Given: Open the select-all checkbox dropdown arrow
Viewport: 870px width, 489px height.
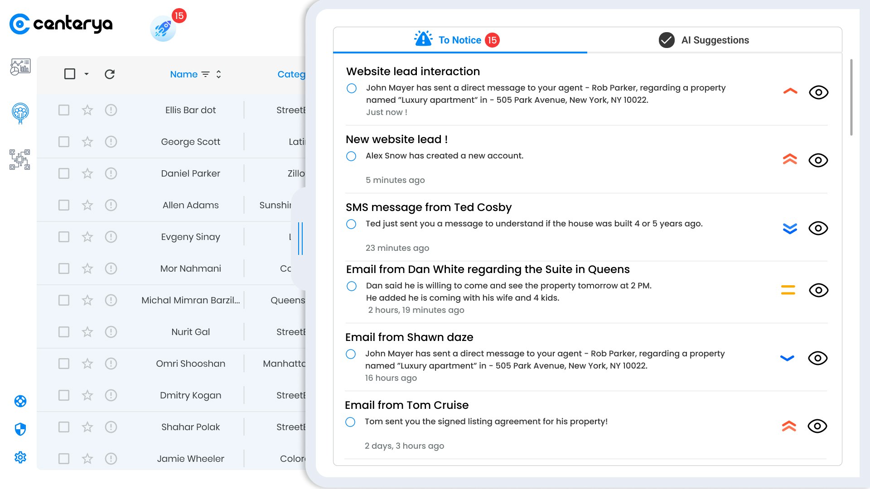Looking at the screenshot, I should (x=87, y=74).
